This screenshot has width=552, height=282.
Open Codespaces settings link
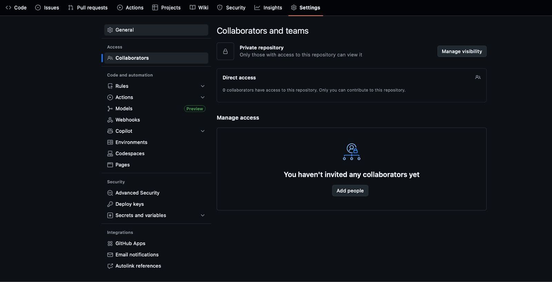pyautogui.click(x=156, y=154)
